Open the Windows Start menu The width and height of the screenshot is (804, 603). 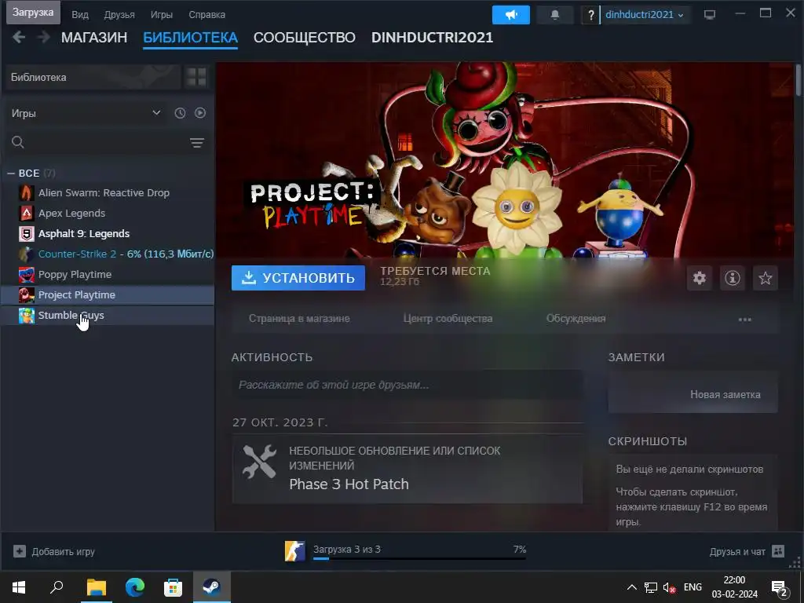19,587
